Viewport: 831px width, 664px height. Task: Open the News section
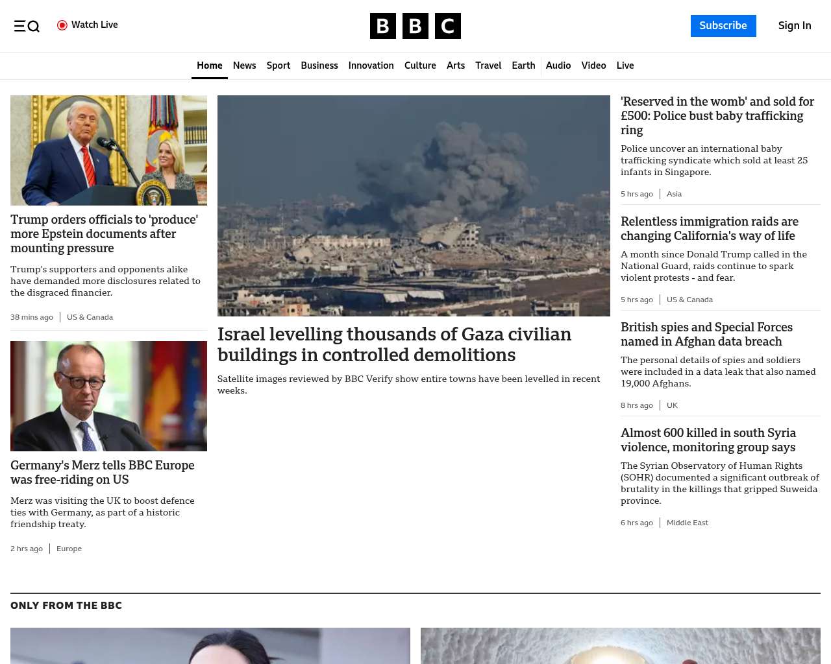pyautogui.click(x=244, y=65)
